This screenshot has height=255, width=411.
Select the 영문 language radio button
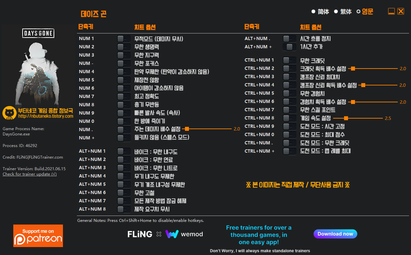(x=358, y=12)
